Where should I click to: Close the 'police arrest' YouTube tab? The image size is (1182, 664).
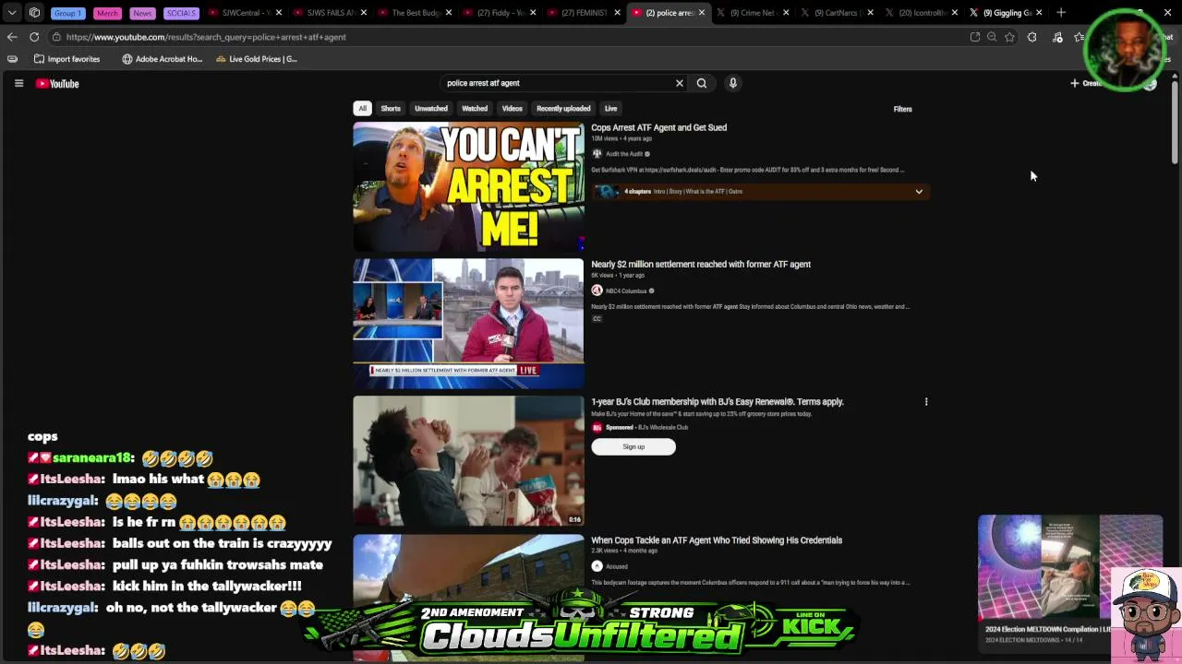pyautogui.click(x=702, y=13)
